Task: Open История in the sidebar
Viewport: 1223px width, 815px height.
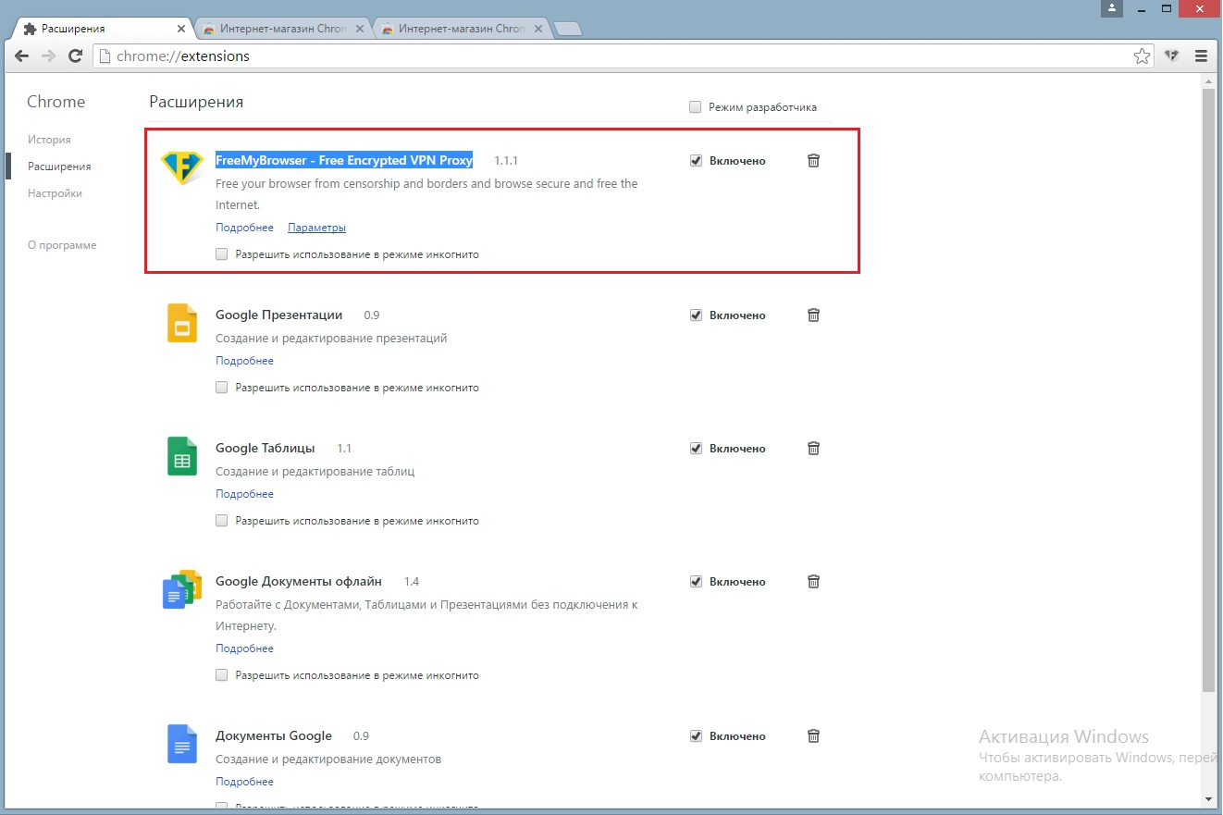Action: (49, 140)
